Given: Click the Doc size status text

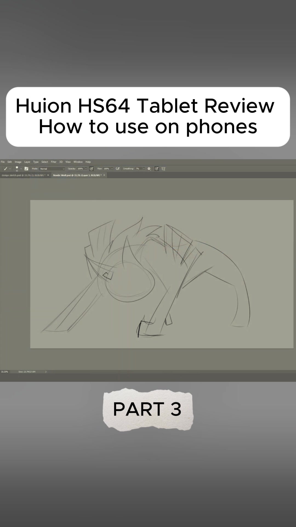Looking at the screenshot, I should click(x=27, y=372).
